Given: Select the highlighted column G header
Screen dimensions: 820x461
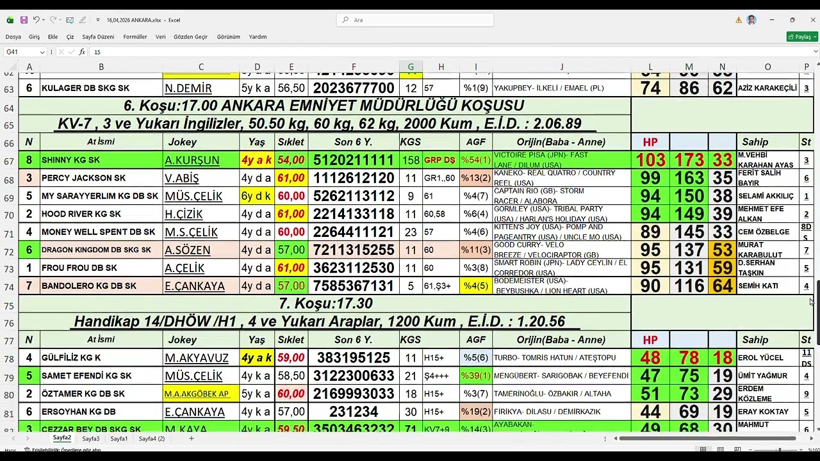Looking at the screenshot, I should 411,67.
